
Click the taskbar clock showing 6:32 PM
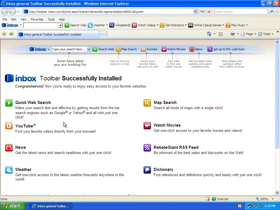(x=270, y=206)
